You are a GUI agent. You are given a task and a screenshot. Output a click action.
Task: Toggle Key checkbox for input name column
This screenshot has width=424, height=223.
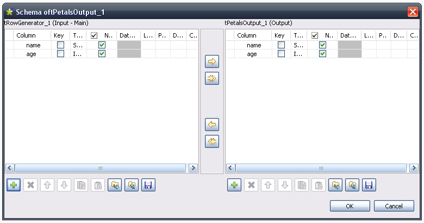(x=60, y=45)
